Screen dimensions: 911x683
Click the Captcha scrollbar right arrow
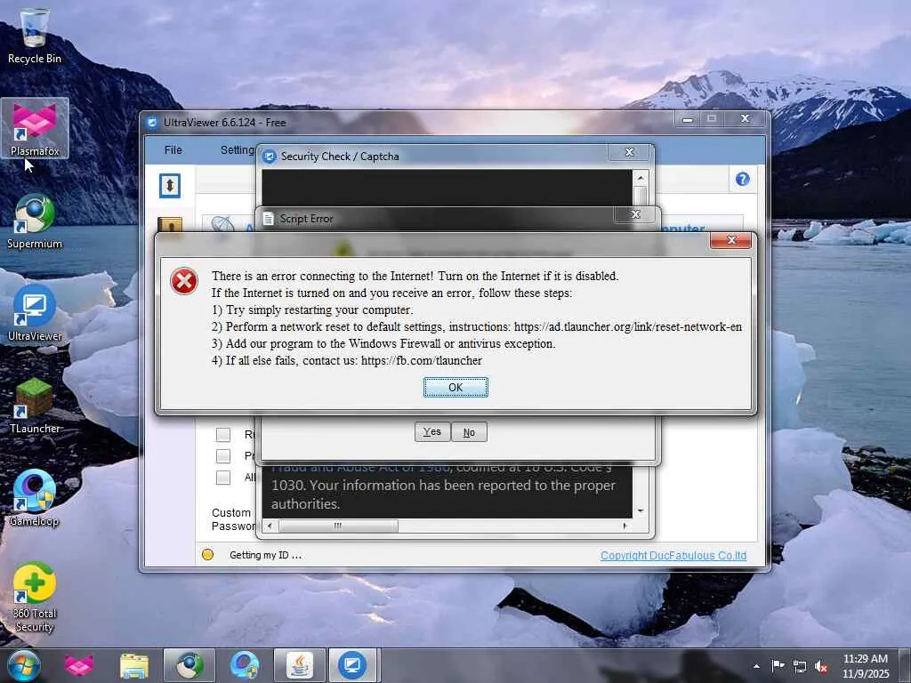625,526
